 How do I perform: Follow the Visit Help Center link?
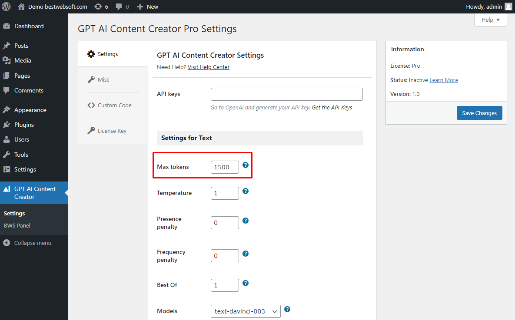coord(209,67)
